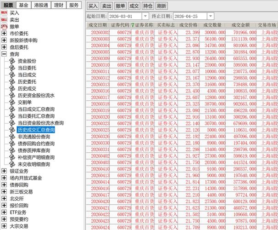
Task: Expand the 盘后委托 node
Action: point(4,47)
